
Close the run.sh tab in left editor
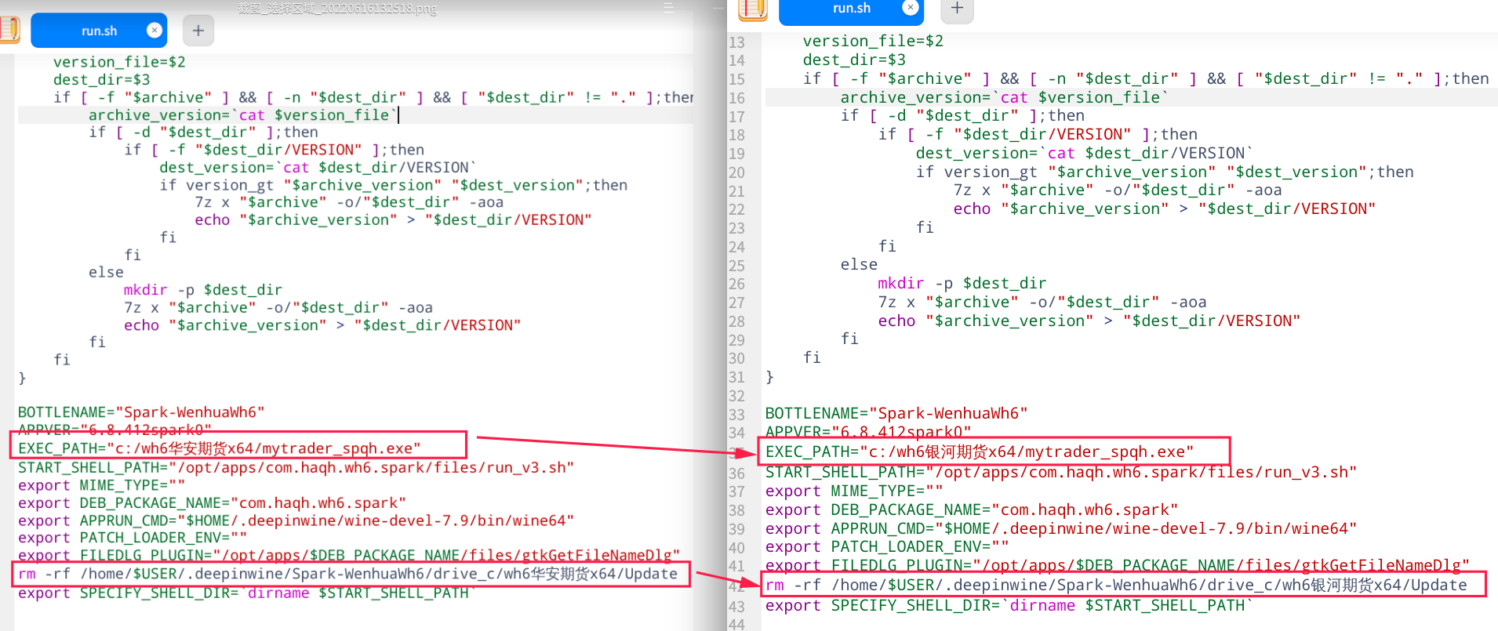tap(155, 31)
